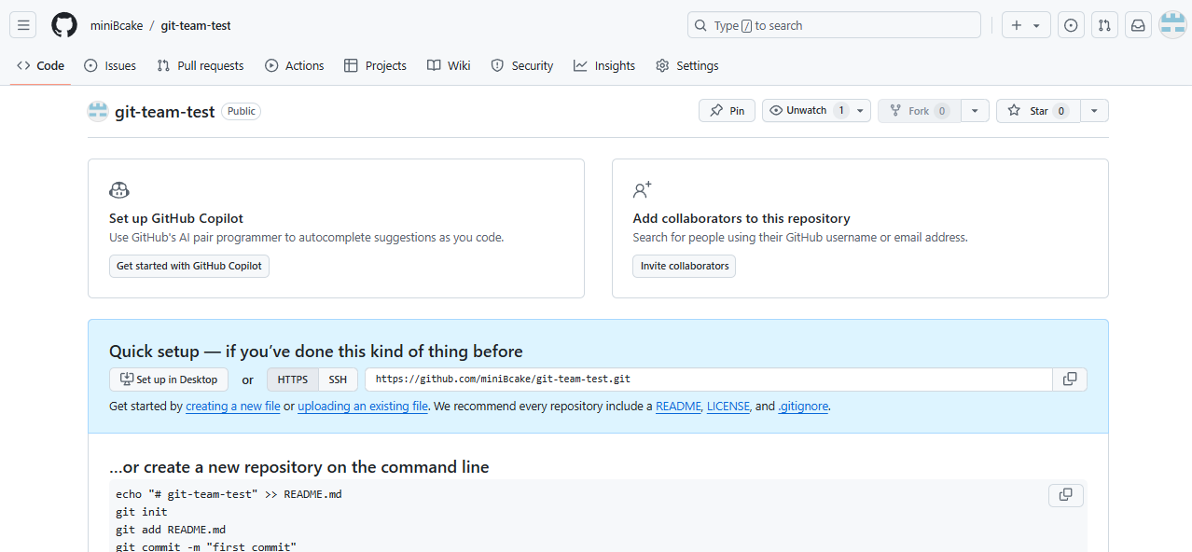Open the LICENSE link
Screen dimensions: 1192x552
(728, 407)
